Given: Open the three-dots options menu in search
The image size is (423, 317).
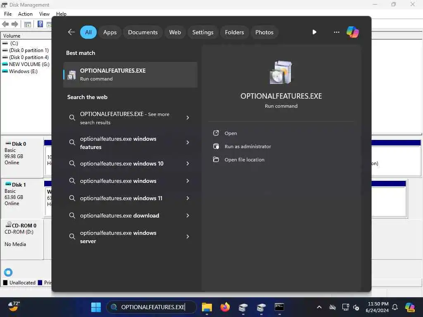Looking at the screenshot, I should pyautogui.click(x=336, y=32).
